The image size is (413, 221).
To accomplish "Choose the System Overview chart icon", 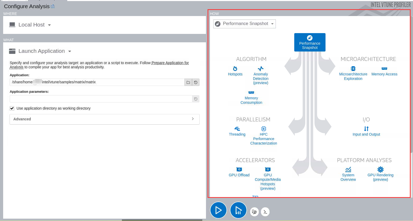I will point(348,169).
